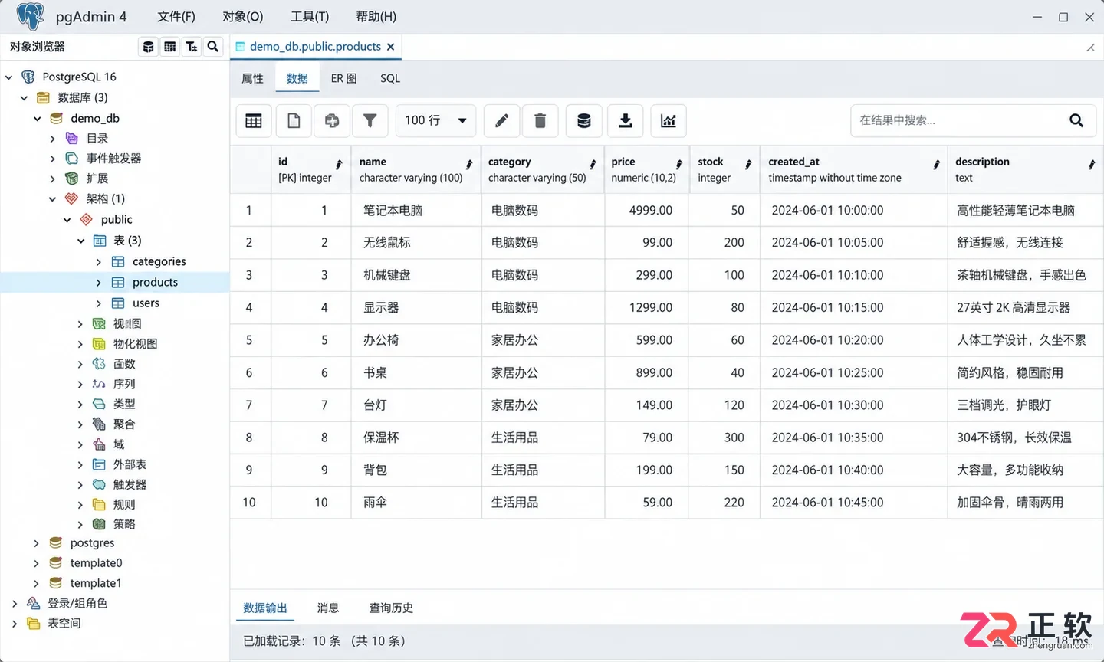Click the row header number 7
The height and width of the screenshot is (662, 1104).
[x=249, y=405]
